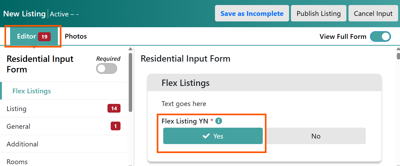Click the checkmark on the Yes option

click(206, 136)
